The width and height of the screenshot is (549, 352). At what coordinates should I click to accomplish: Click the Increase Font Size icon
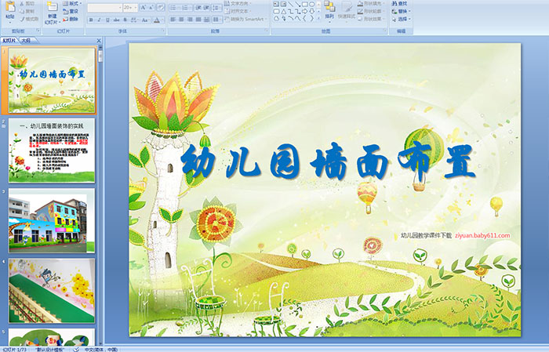[x=144, y=7]
